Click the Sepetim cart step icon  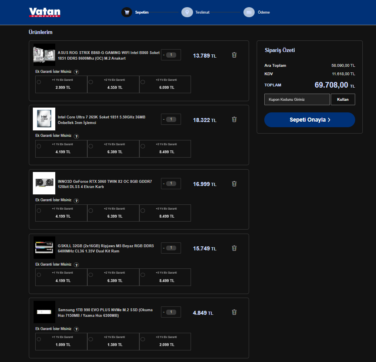[x=127, y=12]
